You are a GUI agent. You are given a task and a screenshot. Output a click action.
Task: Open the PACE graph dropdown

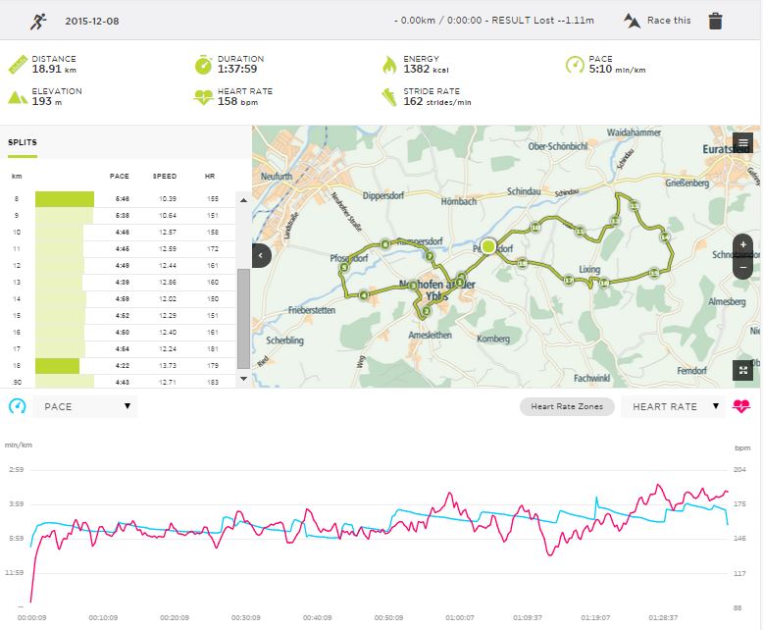pyautogui.click(x=84, y=406)
